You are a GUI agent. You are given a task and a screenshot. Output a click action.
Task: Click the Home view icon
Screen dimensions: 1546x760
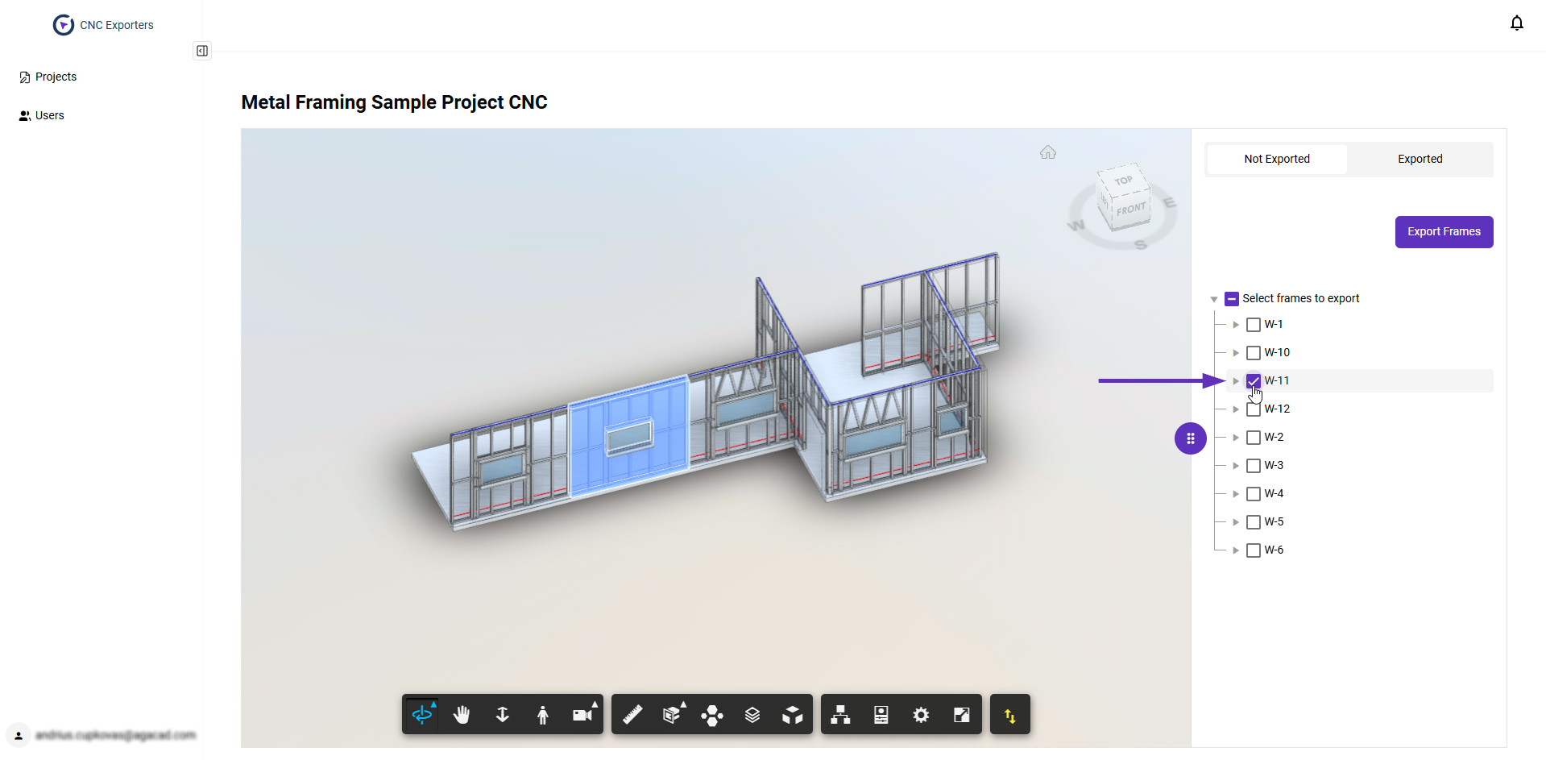[x=1047, y=152]
